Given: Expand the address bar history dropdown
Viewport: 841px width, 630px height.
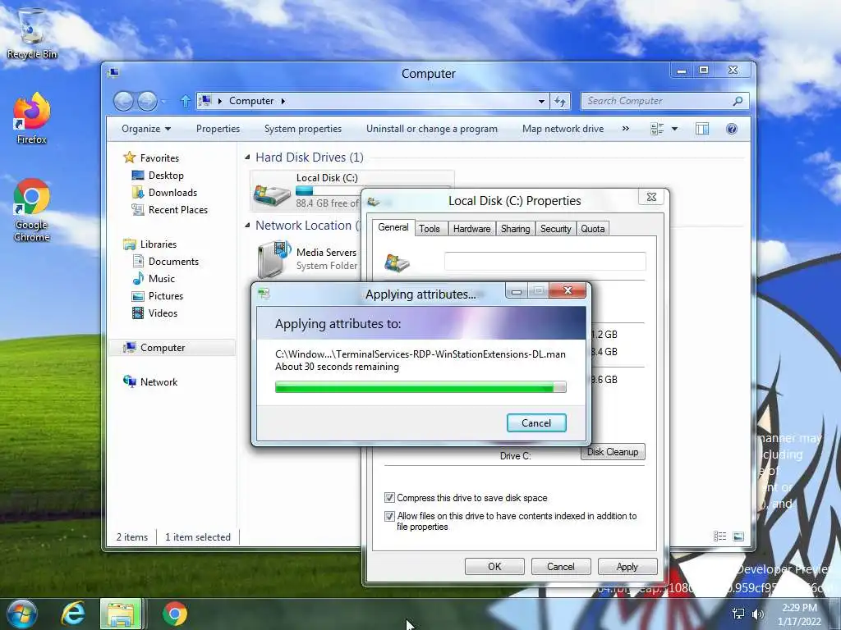Looking at the screenshot, I should tap(541, 101).
